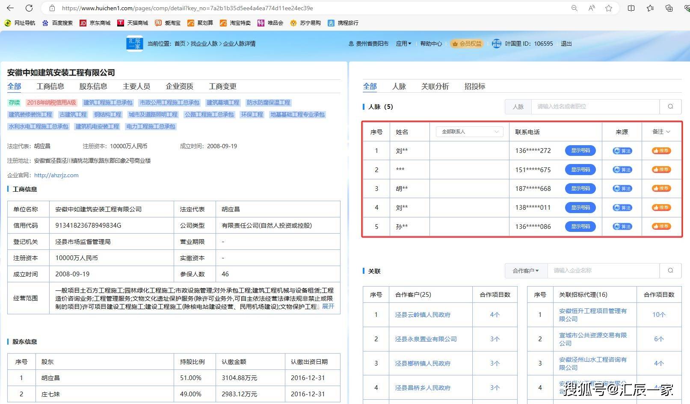
Task: Switch to the 工商变更 tab
Action: click(222, 86)
